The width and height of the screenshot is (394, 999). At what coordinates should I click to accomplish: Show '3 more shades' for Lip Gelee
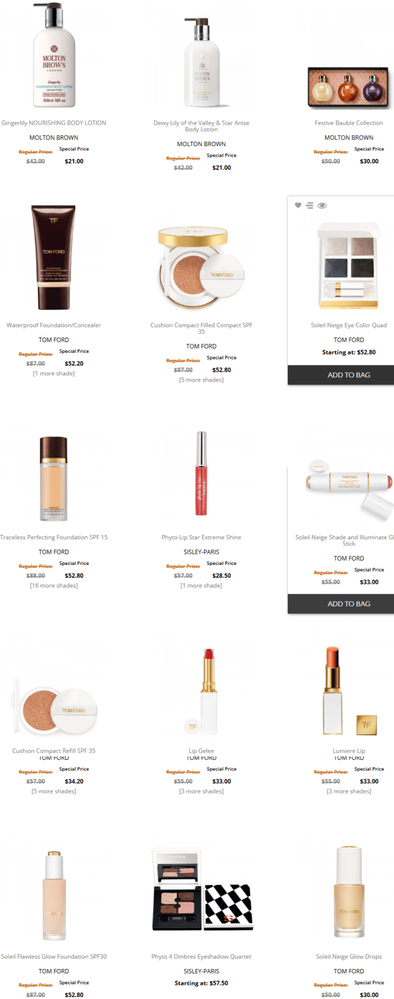202,791
